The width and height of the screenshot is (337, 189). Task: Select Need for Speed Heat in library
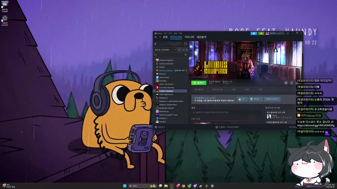(171, 115)
